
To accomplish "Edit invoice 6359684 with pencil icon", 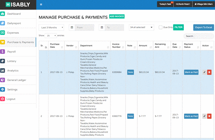I will [x=204, y=72].
